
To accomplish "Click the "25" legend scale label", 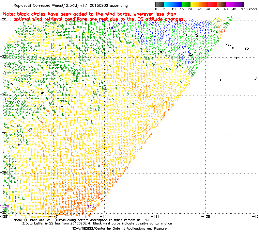I will tap(199, 9).
